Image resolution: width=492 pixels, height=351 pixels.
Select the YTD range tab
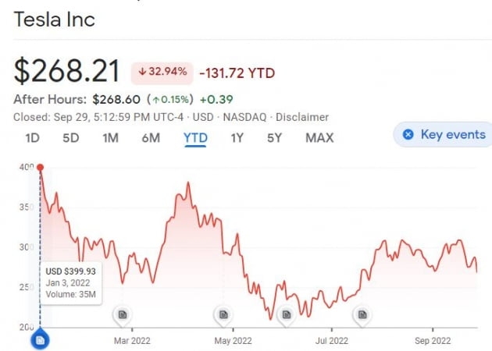(x=195, y=138)
